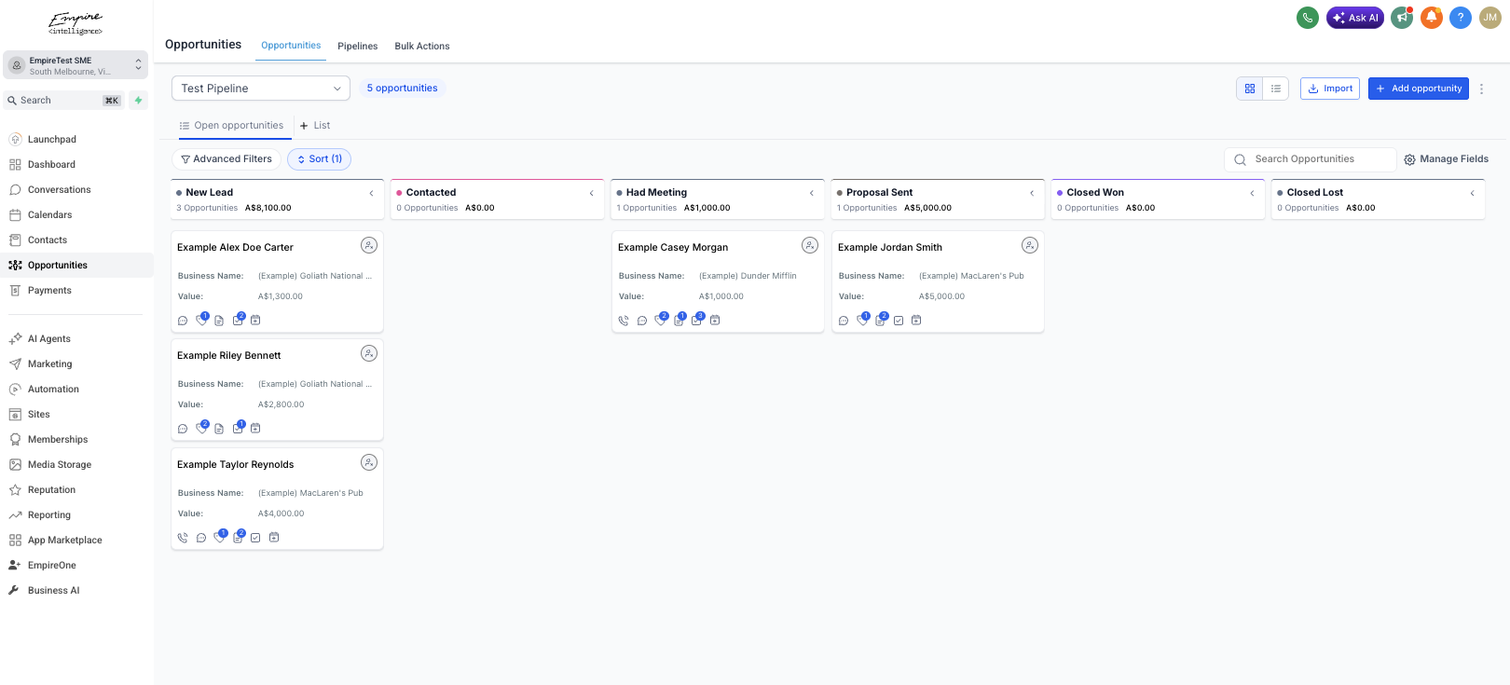1510x685 pixels.
Task: Collapse the Closed Lost column
Action: 1472,193
